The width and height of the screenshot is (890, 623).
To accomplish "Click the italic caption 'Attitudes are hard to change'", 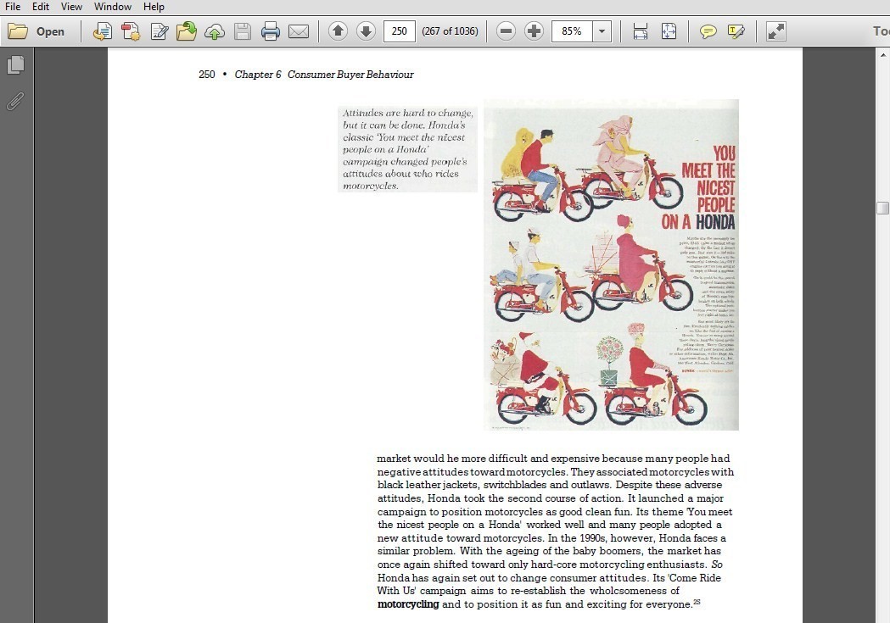I will click(407, 113).
